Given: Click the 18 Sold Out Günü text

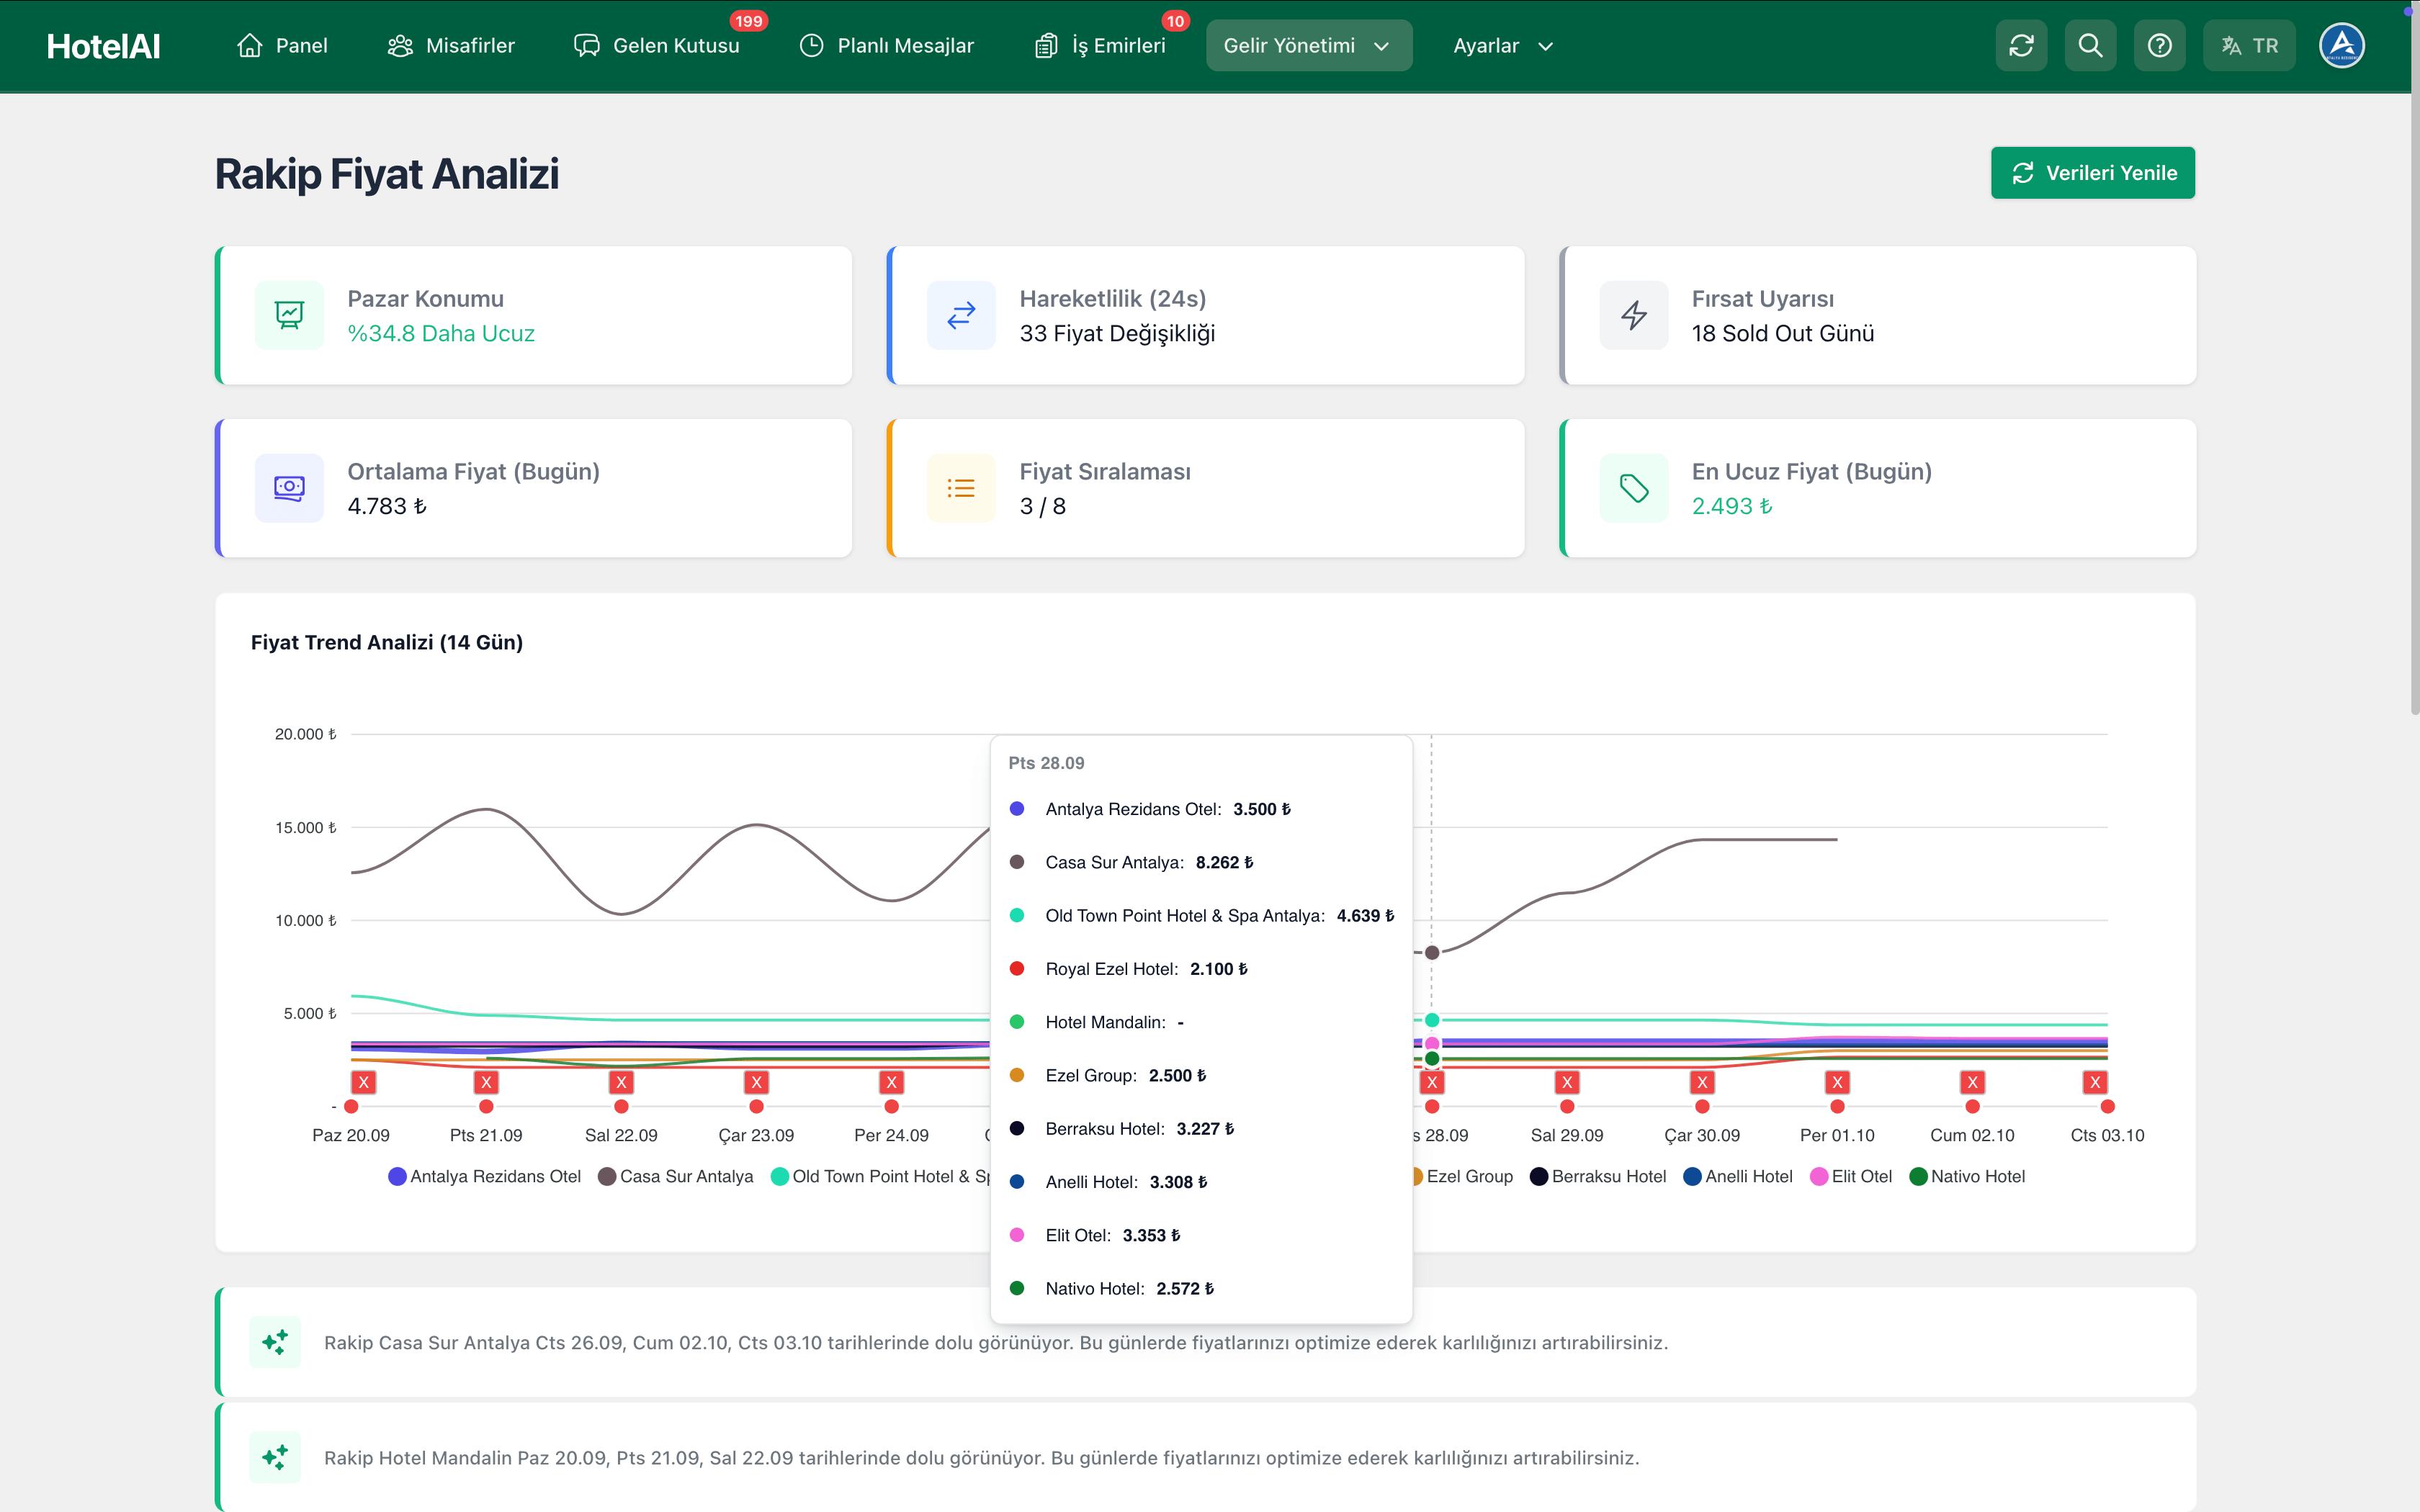Looking at the screenshot, I should point(1783,334).
